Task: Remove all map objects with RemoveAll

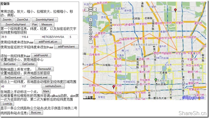Action: click(44, 69)
